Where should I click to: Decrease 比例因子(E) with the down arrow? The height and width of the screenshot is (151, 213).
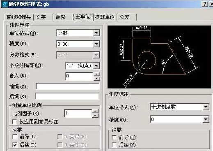95,116
